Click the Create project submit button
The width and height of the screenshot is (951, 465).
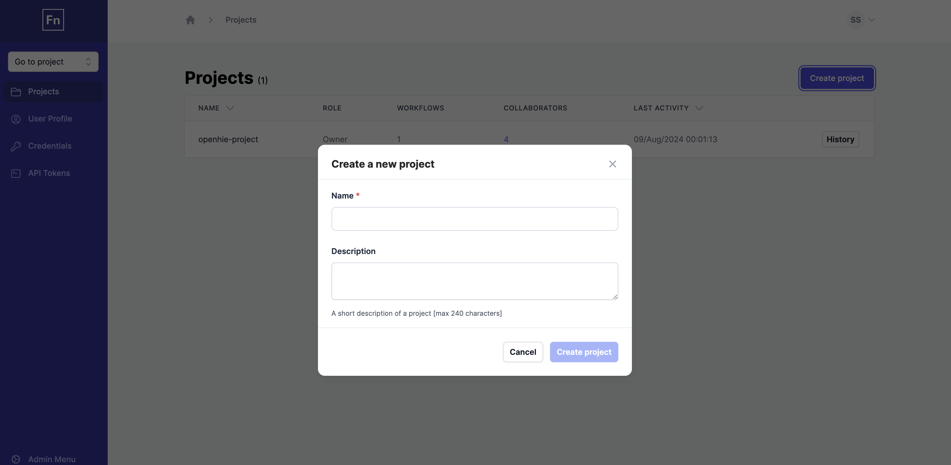[584, 352]
